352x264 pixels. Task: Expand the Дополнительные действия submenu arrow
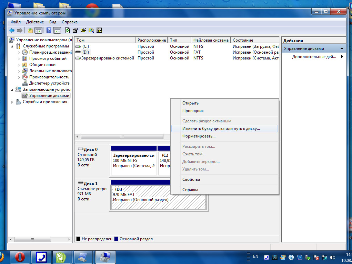(342, 57)
